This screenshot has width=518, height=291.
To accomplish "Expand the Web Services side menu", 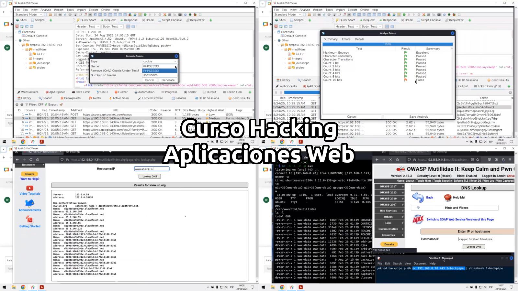I will [389, 211].
